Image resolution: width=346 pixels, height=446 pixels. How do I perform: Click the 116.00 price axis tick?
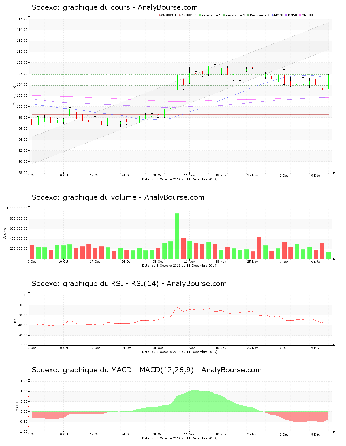22,19
